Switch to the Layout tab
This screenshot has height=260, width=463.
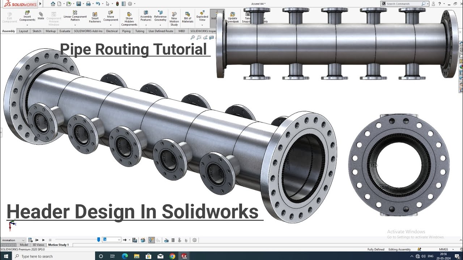(24, 31)
